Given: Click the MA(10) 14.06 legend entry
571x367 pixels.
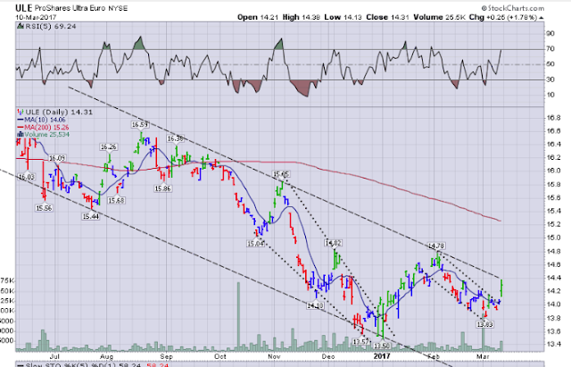Looking at the screenshot, I should tap(45, 120).
